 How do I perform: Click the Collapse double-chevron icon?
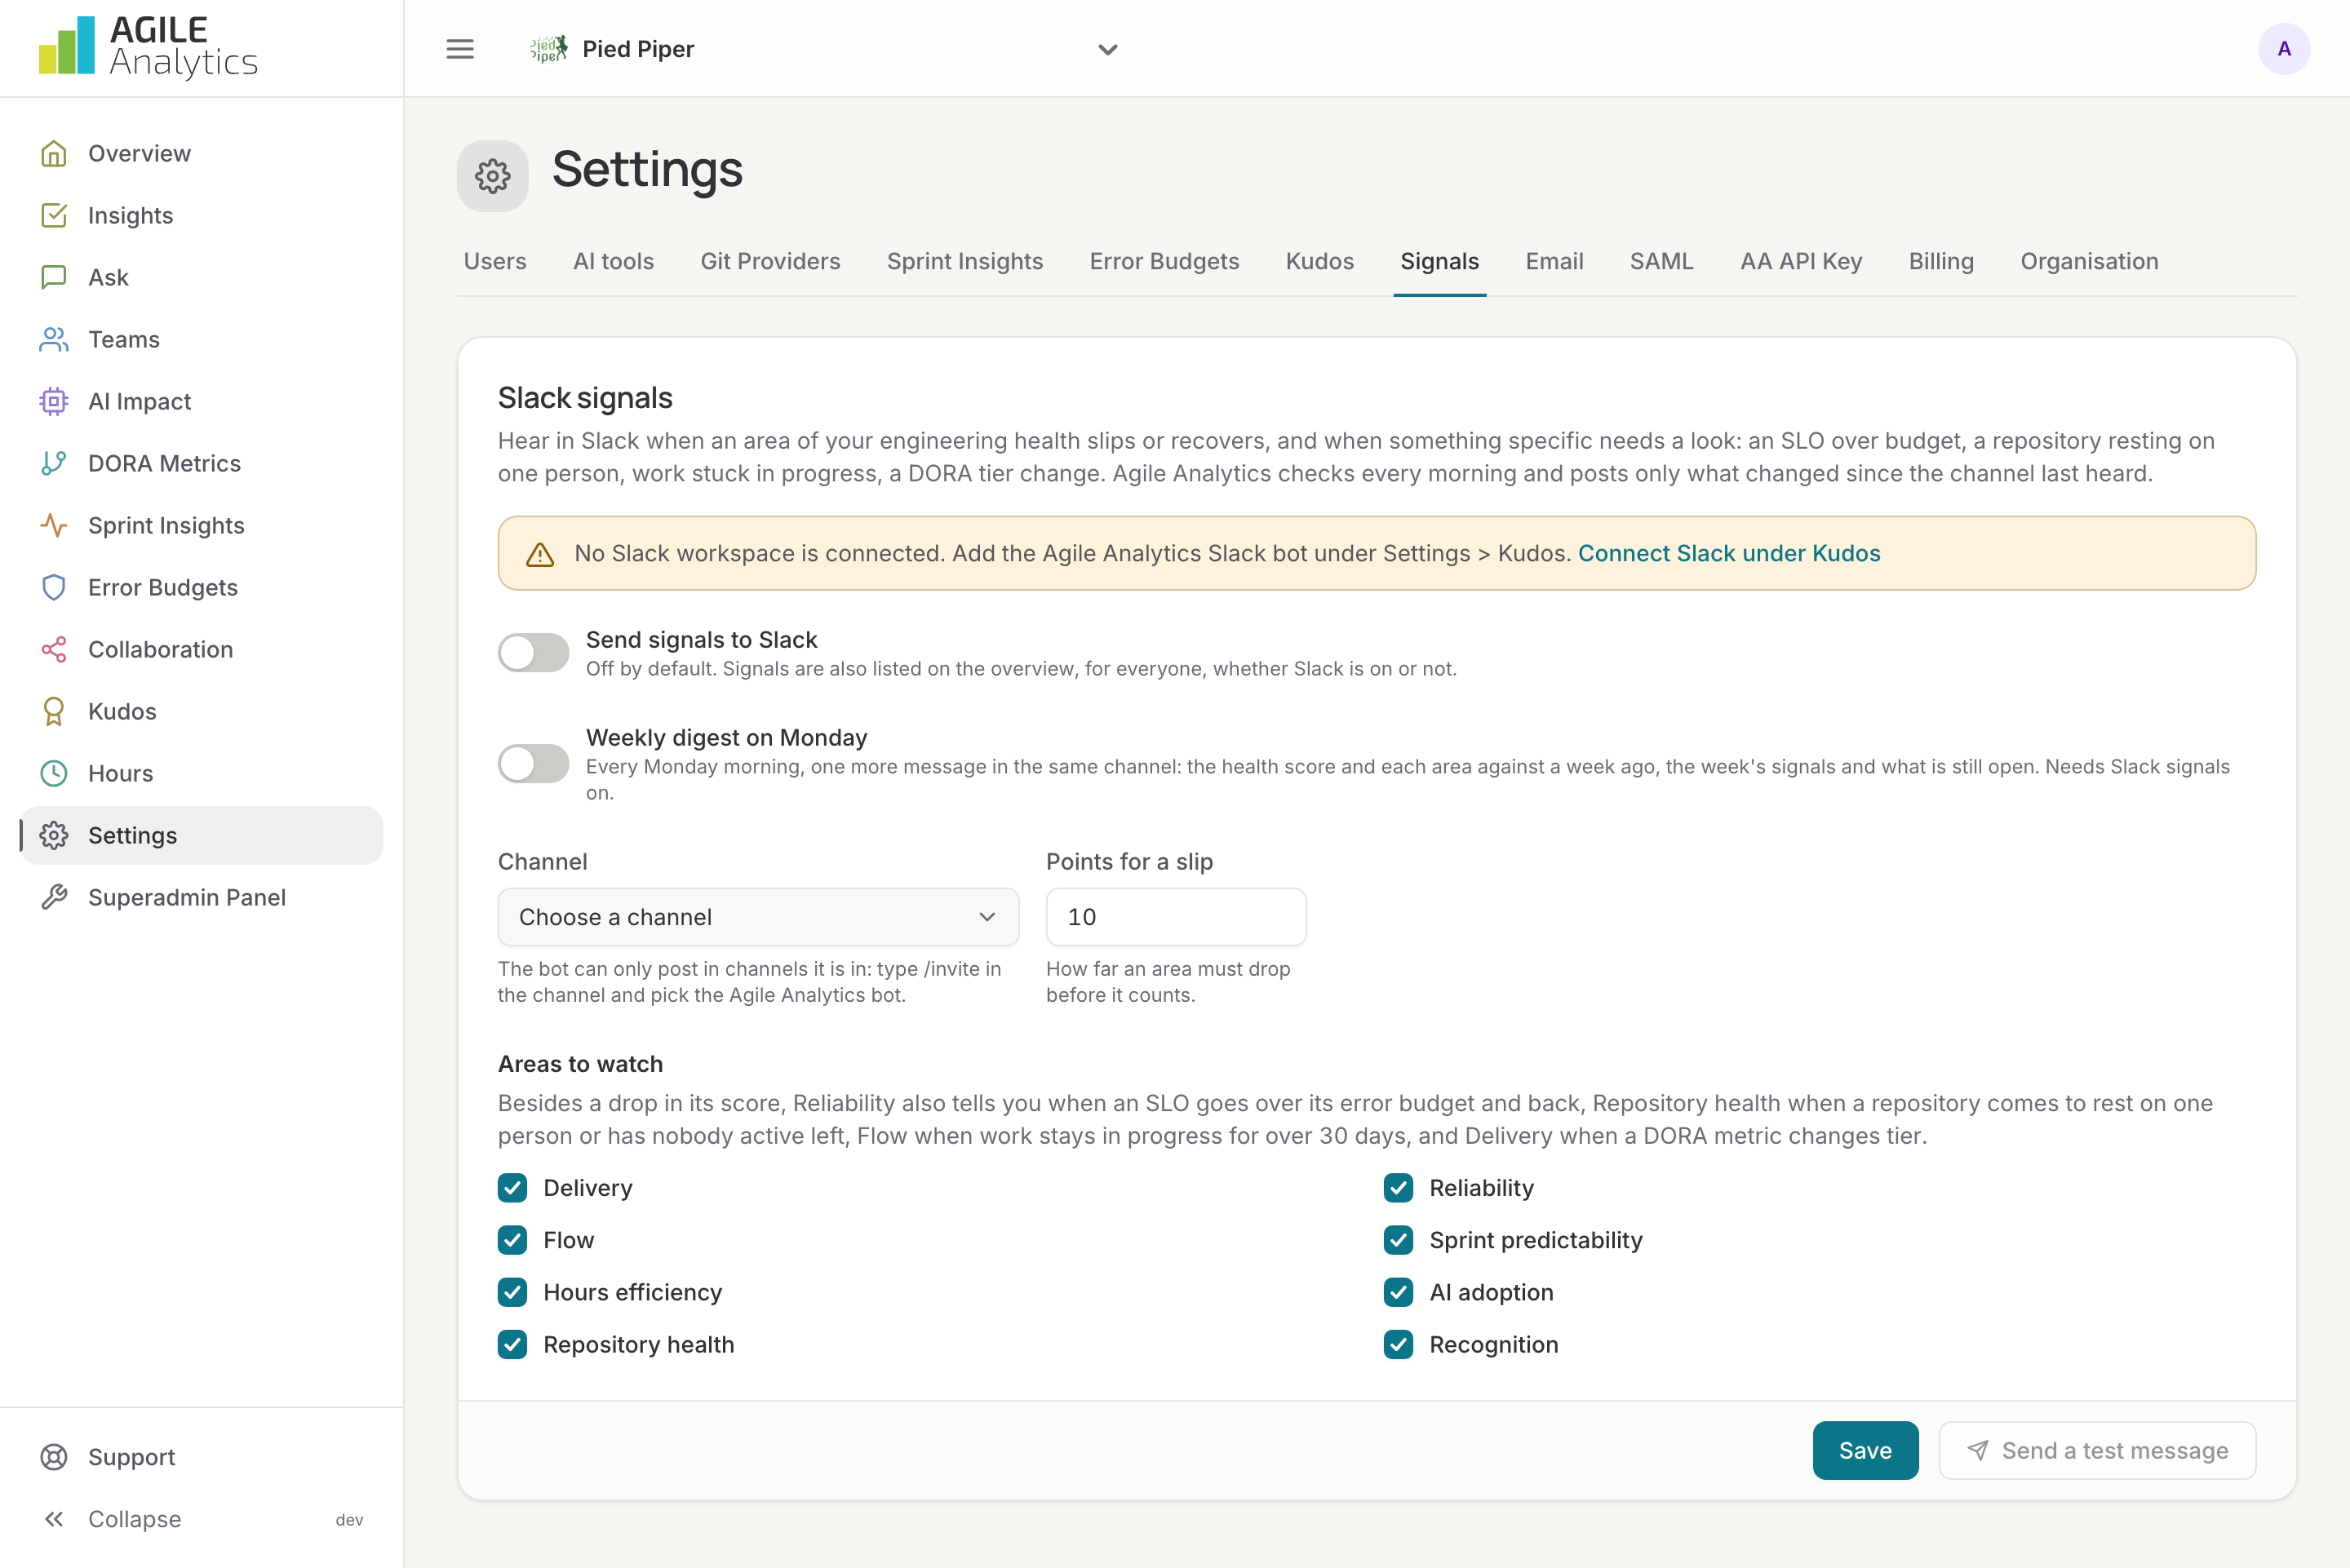[x=54, y=1519]
